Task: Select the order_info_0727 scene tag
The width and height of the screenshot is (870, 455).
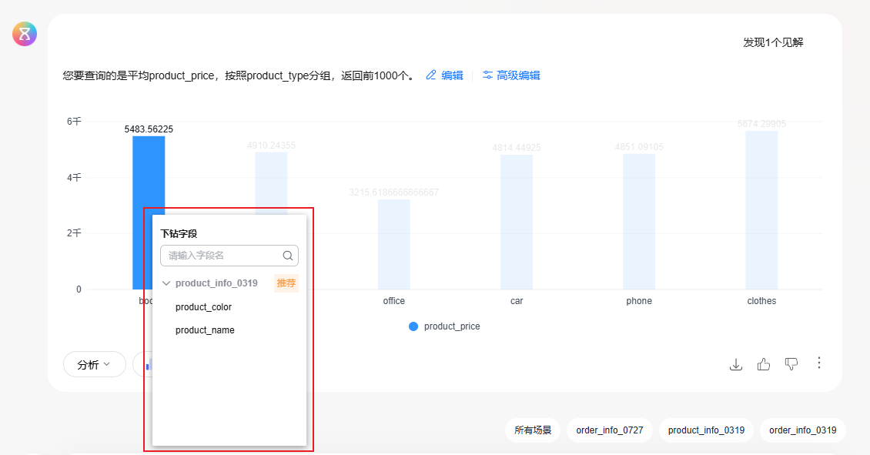Action: point(609,430)
